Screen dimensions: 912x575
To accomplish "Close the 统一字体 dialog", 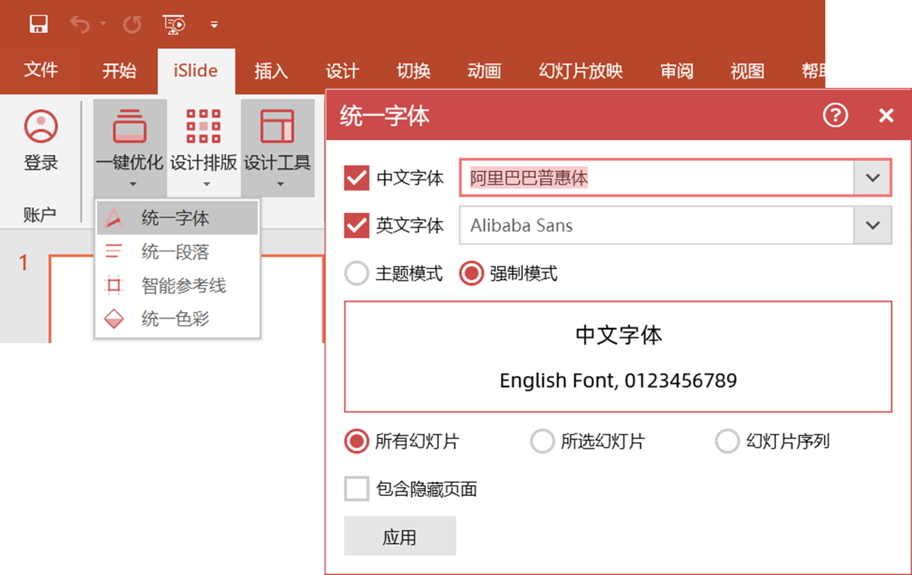I will coord(886,115).
